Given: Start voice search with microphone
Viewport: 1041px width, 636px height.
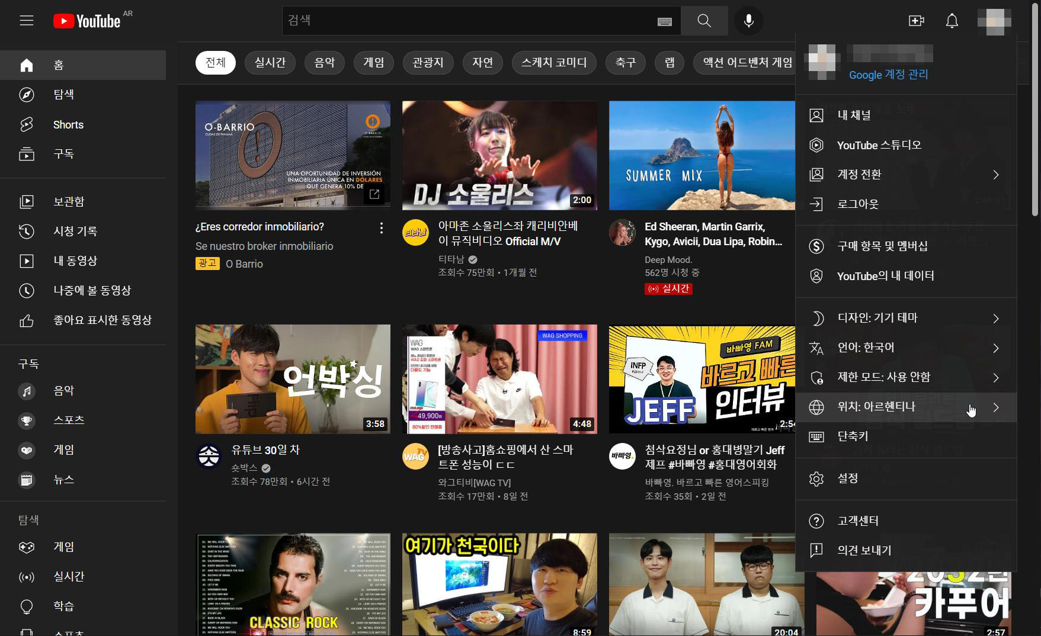Looking at the screenshot, I should [x=749, y=21].
